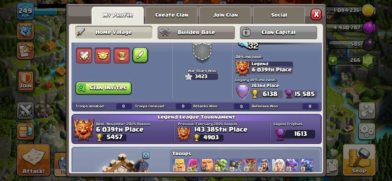392x181 pixels.
Task: Open the settings gears icon
Action: point(367,131)
